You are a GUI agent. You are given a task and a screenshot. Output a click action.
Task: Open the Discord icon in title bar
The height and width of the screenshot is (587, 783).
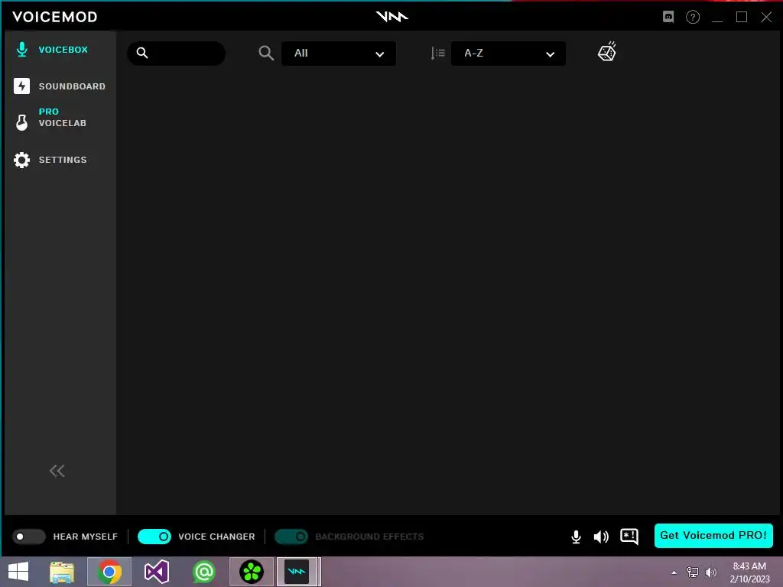coord(668,17)
